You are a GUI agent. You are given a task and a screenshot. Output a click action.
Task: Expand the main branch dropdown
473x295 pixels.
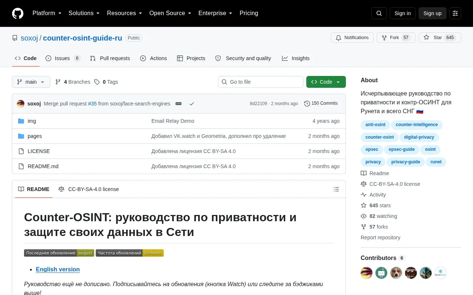[31, 82]
